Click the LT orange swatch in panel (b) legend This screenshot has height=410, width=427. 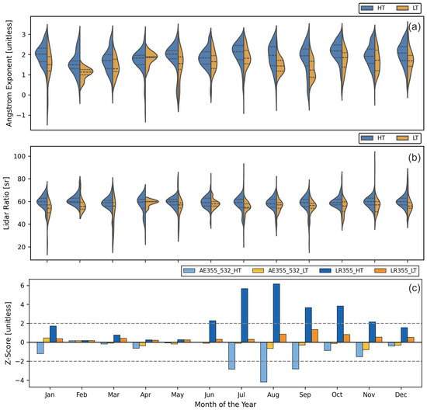402,138
